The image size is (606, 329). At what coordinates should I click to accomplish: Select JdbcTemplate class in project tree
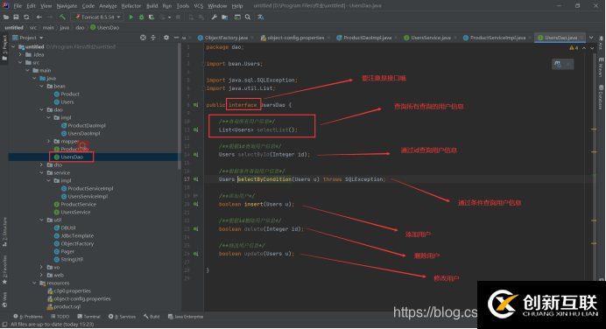74,236
